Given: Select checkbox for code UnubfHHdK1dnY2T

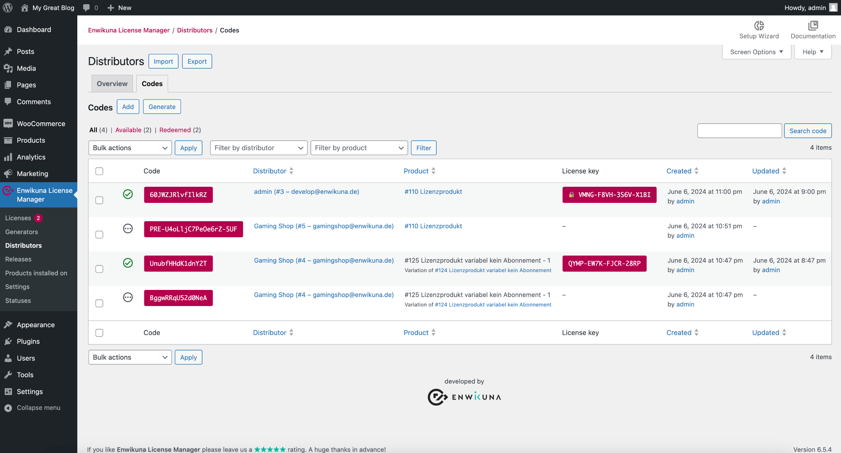Looking at the screenshot, I should point(99,269).
